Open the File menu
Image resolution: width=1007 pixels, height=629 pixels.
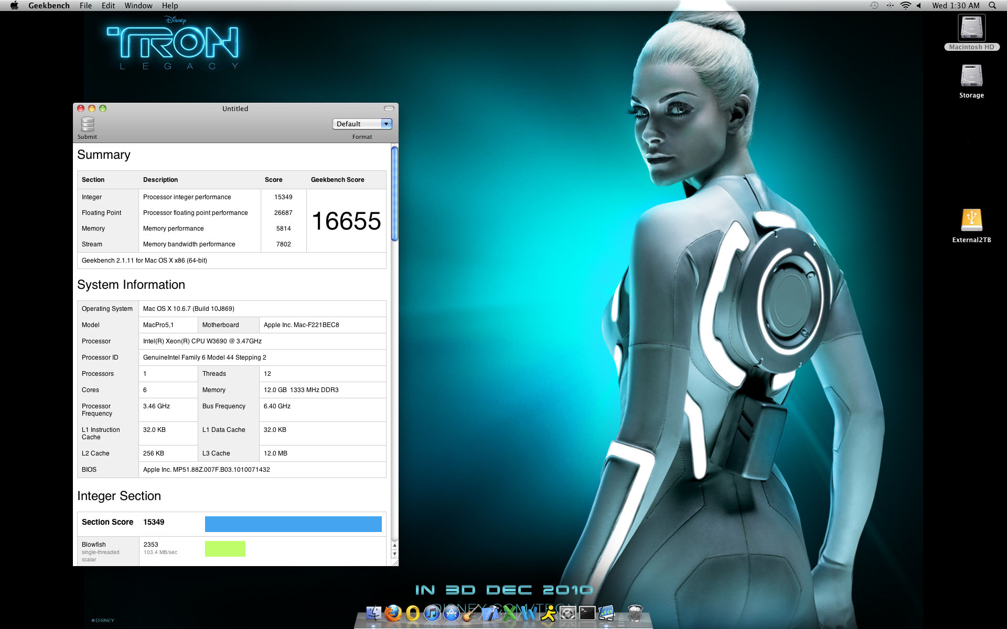pos(85,5)
